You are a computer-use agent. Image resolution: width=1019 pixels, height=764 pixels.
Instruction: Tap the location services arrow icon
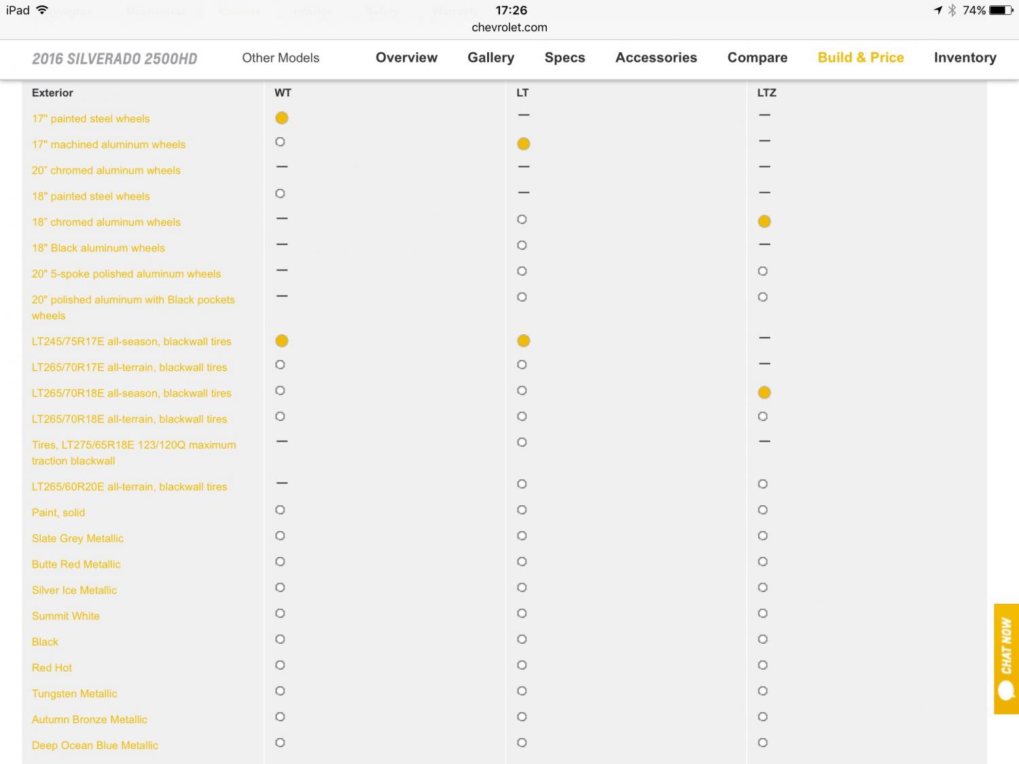point(938,10)
